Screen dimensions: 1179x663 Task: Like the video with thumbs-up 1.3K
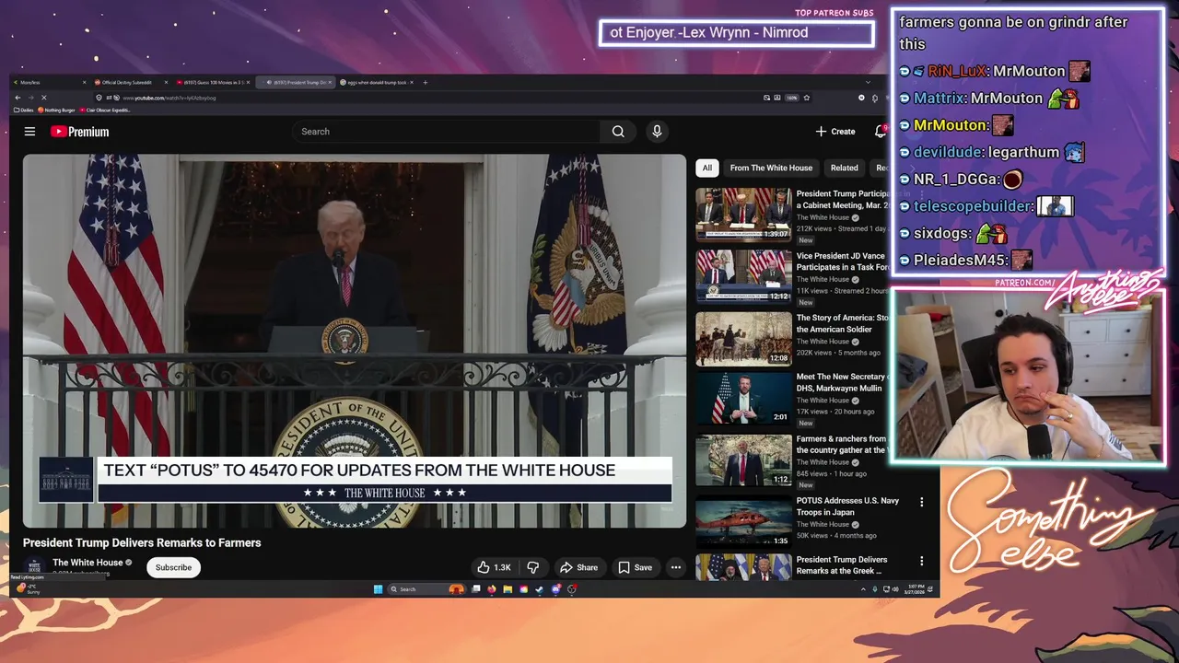[x=494, y=567]
